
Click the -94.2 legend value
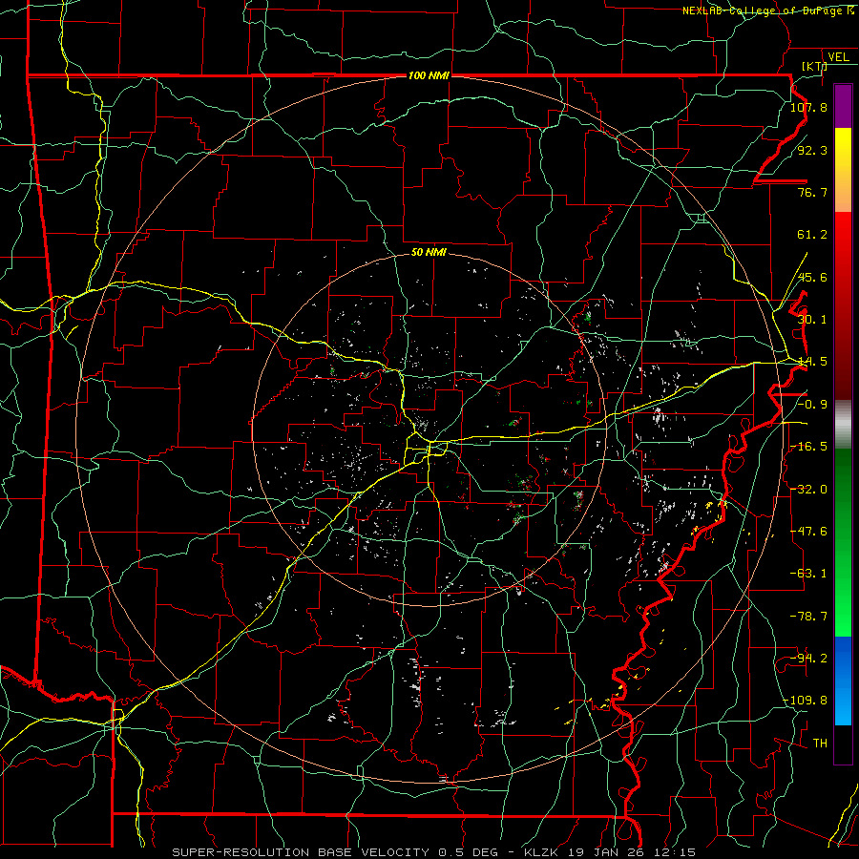click(808, 659)
